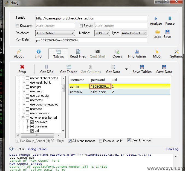
Task: Click the *80E6B30... password cell
Action: [x=100, y=87]
